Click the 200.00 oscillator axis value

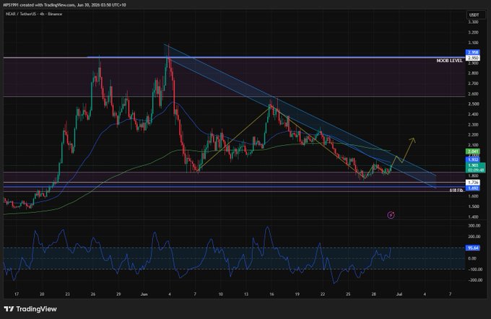pyautogui.click(x=474, y=237)
